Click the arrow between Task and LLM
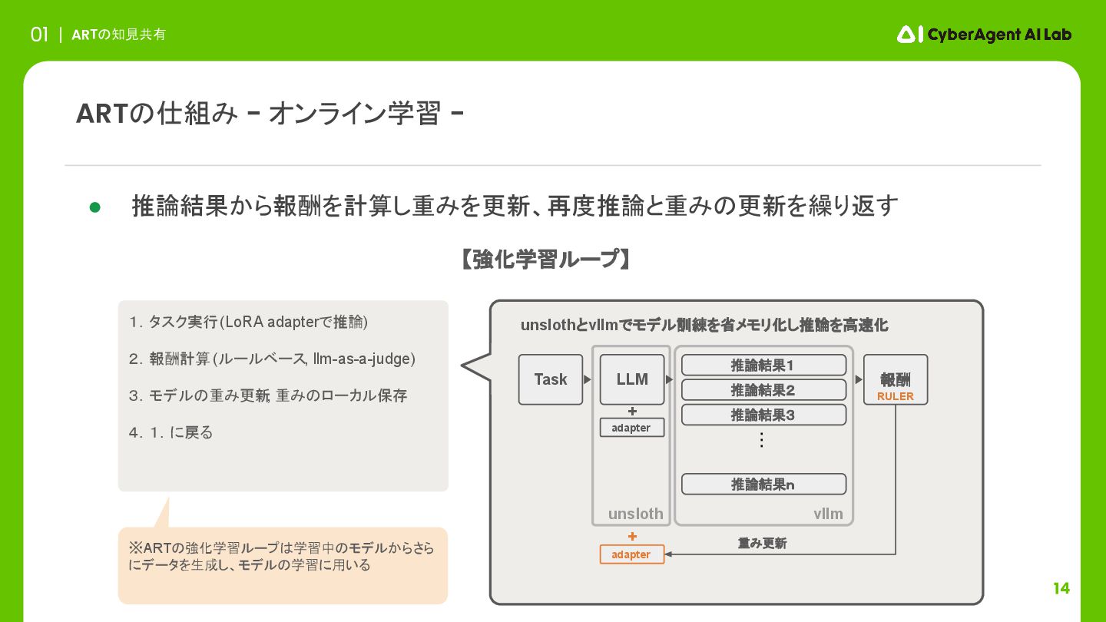 coord(588,379)
